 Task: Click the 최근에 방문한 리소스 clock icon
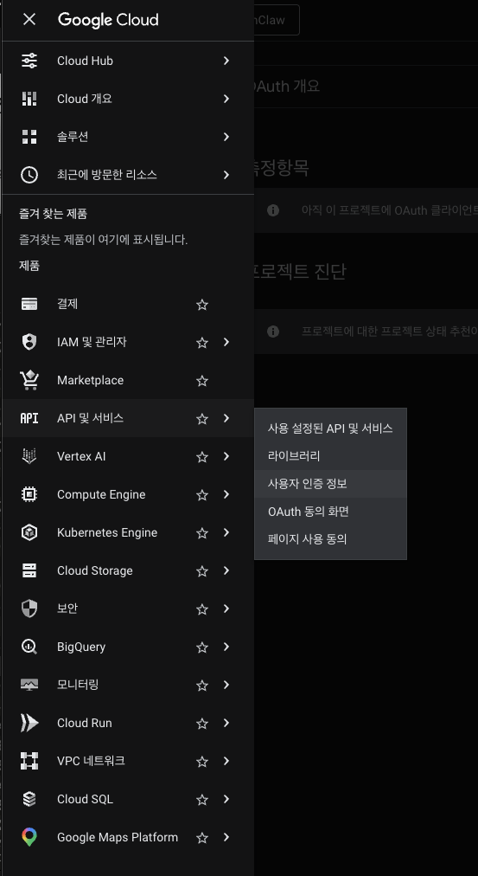[x=29, y=174]
